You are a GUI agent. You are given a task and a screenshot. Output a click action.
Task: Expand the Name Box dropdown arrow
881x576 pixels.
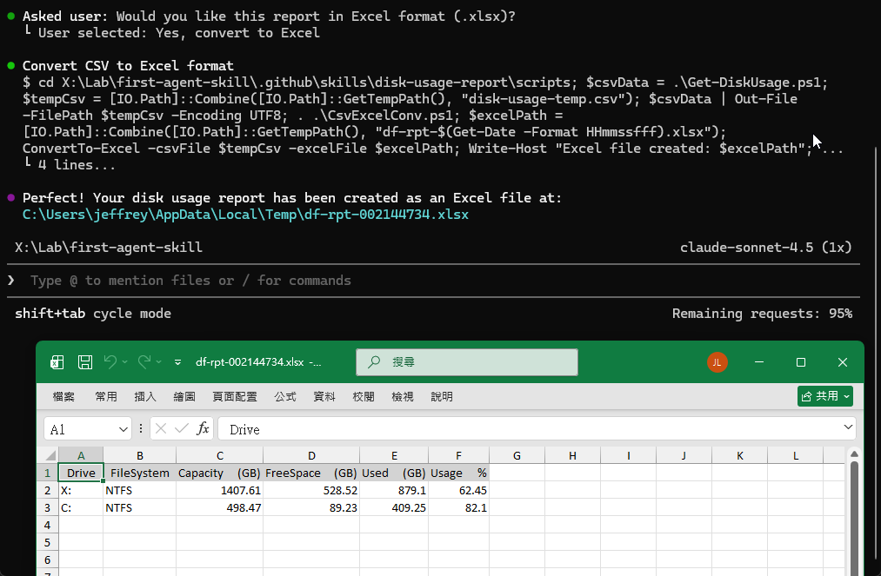point(123,429)
